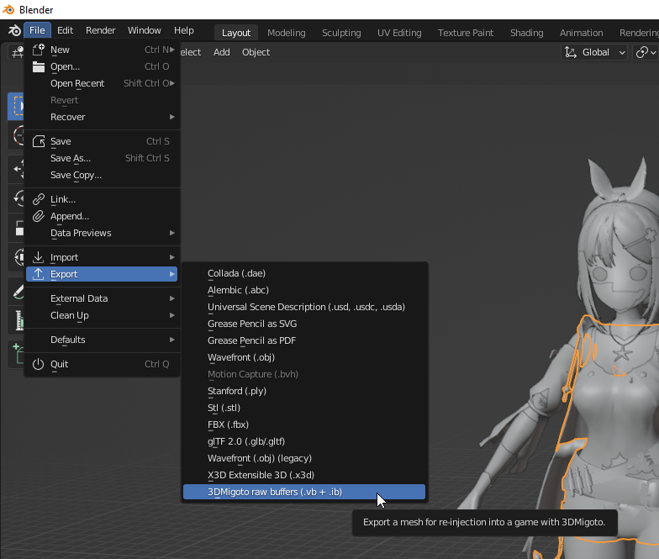
Task: Export as Stanford (.ply)
Action: tap(304, 391)
